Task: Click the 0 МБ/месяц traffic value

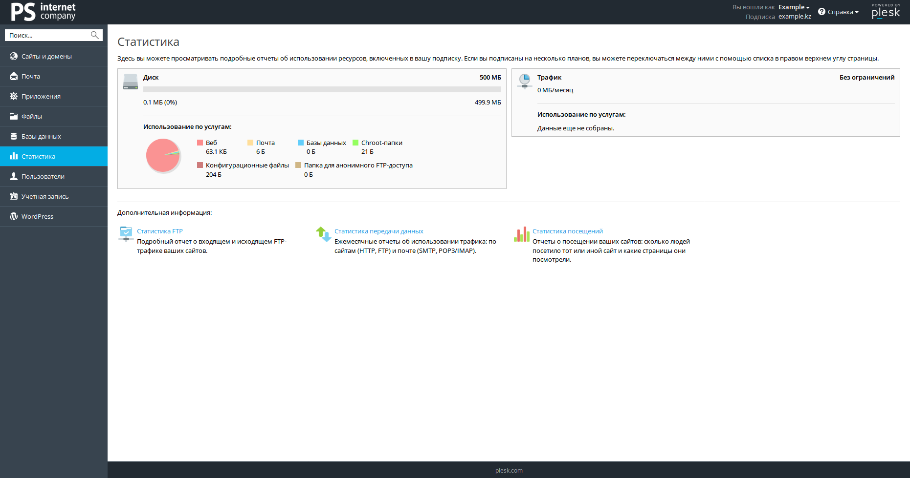Action: click(555, 90)
